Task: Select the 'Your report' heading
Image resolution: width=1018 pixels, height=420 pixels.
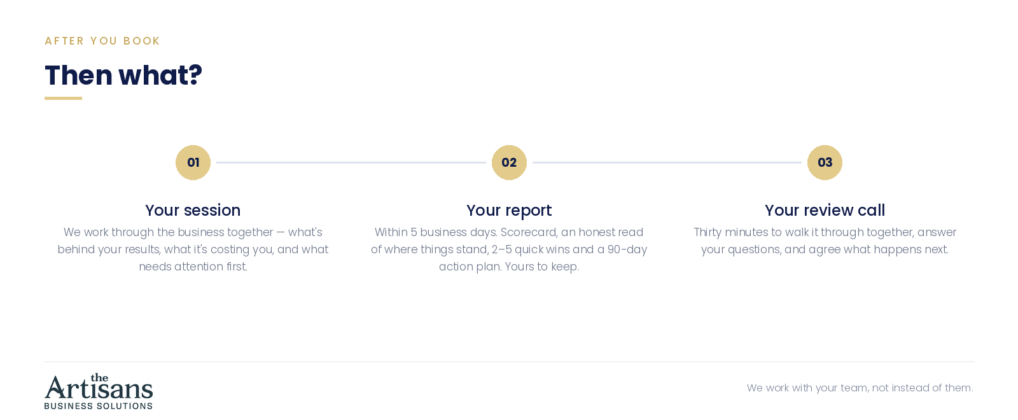Action: click(x=509, y=210)
